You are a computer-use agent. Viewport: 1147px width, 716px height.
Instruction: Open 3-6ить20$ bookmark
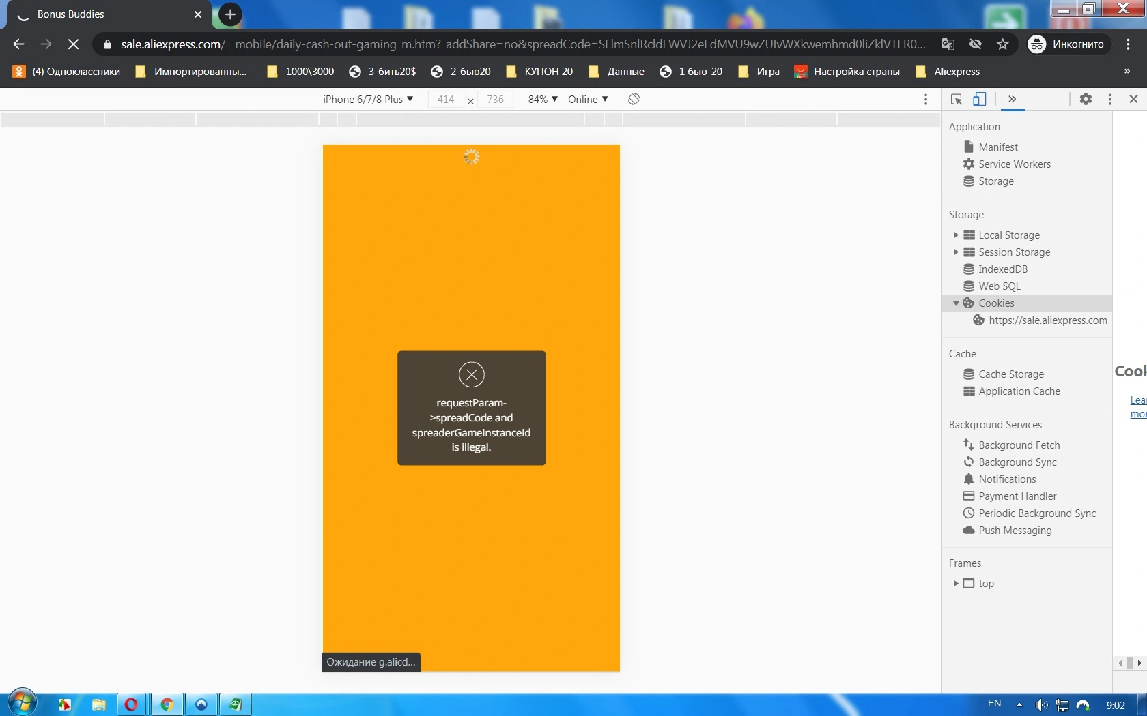tap(382, 72)
